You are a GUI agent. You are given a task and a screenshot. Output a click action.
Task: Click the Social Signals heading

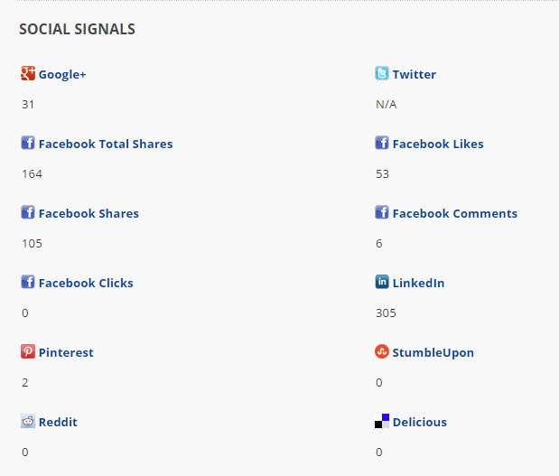[x=77, y=29]
